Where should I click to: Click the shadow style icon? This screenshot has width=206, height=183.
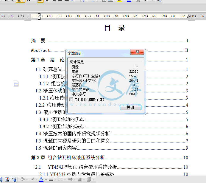pos(79,179)
